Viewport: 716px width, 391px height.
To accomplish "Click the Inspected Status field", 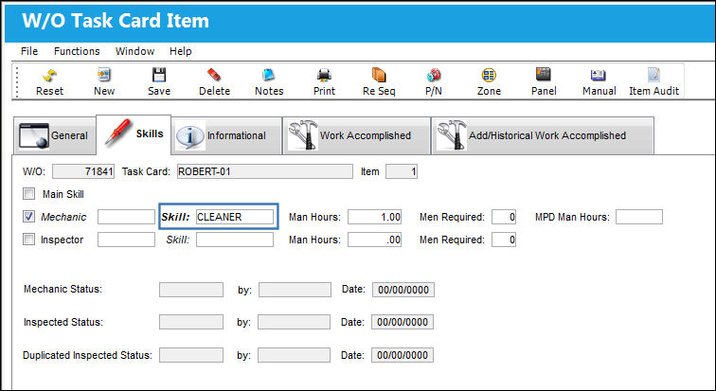I will point(191,322).
